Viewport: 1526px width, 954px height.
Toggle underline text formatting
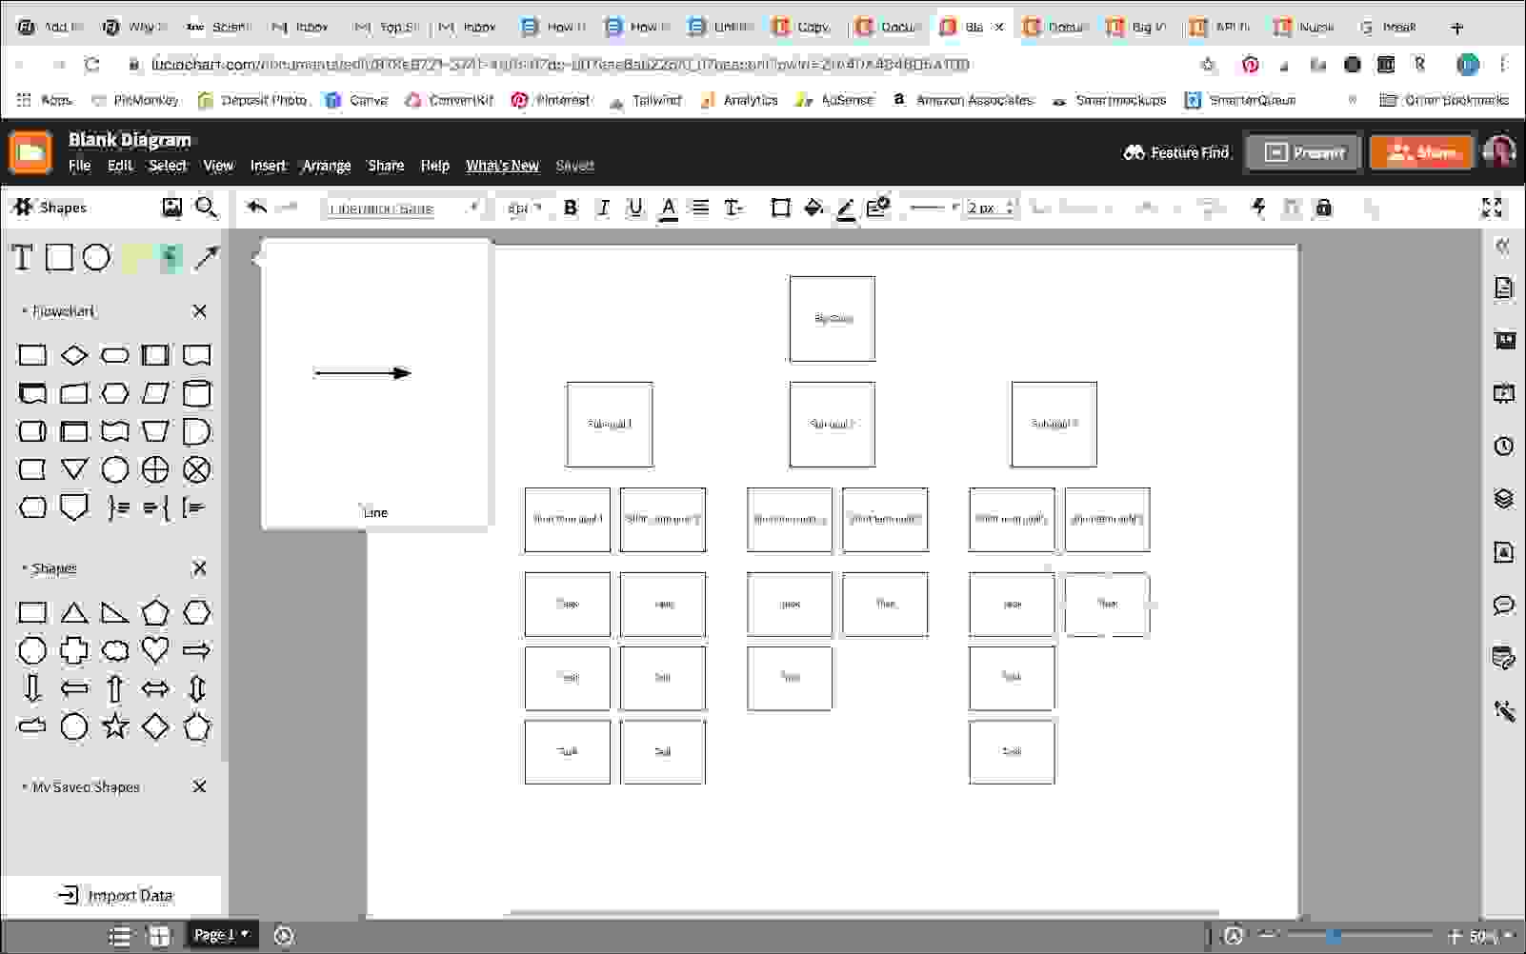pos(635,208)
